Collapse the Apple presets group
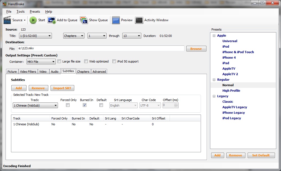The image size is (281, 171). coord(214,36)
